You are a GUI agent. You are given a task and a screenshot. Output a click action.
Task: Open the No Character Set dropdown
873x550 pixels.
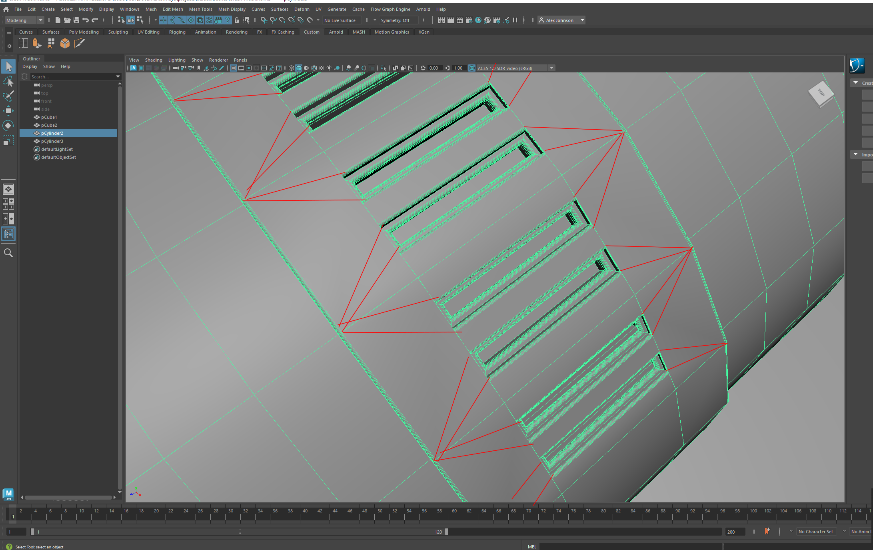(816, 532)
